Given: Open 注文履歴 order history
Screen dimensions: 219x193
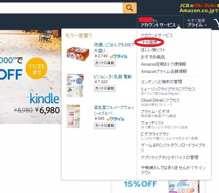Looking at the screenshot, I should coord(149,42).
